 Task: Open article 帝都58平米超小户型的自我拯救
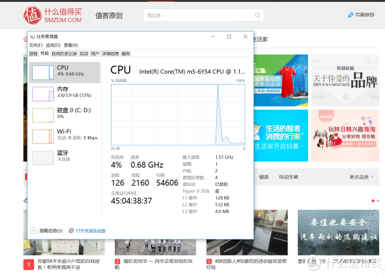68,264
